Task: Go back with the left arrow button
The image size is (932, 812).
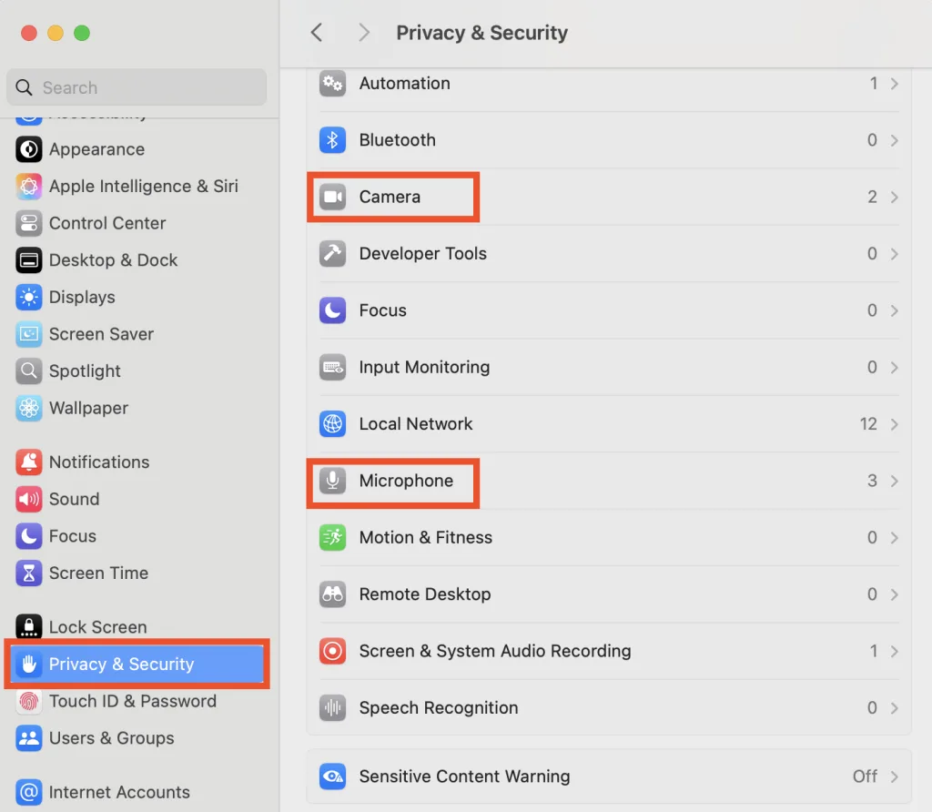Action: tap(317, 33)
